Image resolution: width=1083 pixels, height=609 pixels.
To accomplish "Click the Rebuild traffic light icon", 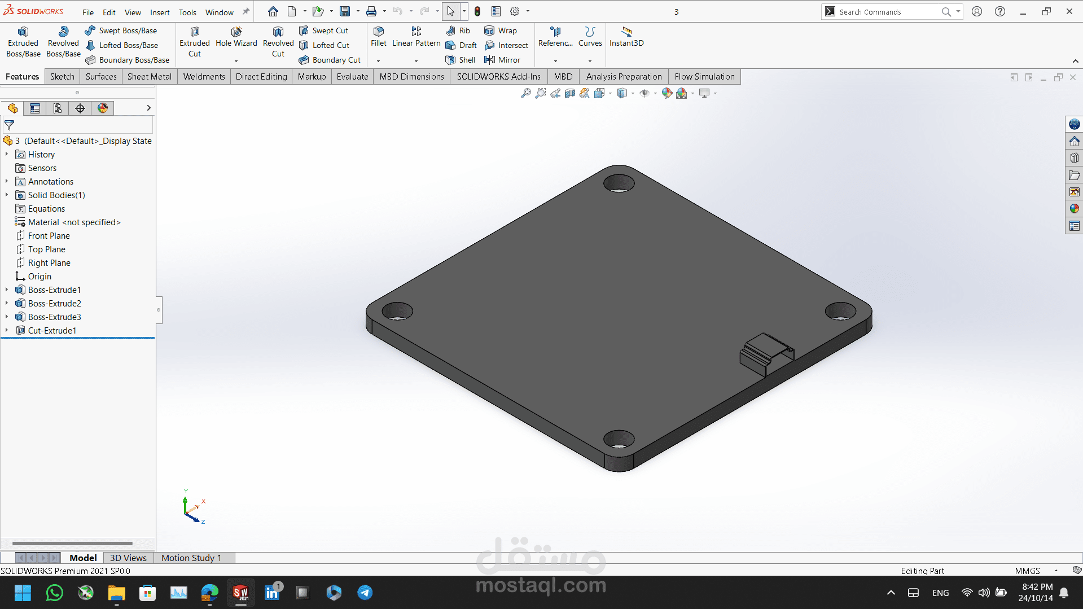I will 477,11.
